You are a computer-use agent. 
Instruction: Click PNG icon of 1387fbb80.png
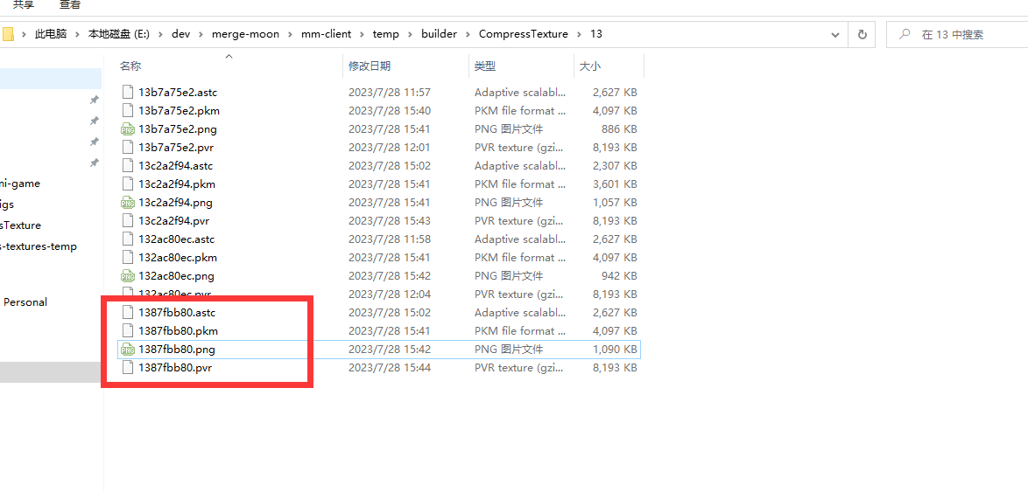(x=128, y=350)
